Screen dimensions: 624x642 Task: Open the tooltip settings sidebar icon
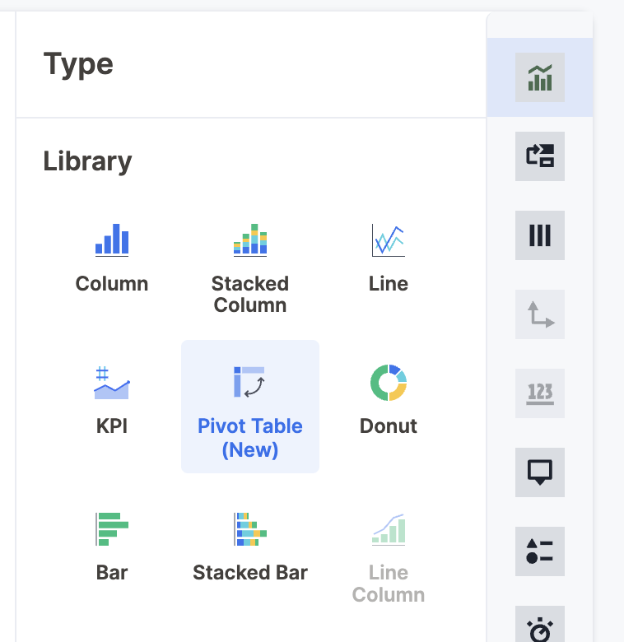(x=540, y=472)
